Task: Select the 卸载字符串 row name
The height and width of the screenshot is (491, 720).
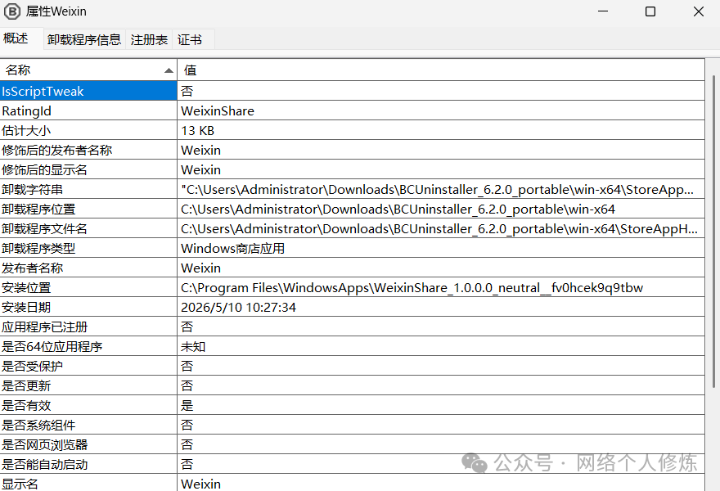Action: coord(88,189)
